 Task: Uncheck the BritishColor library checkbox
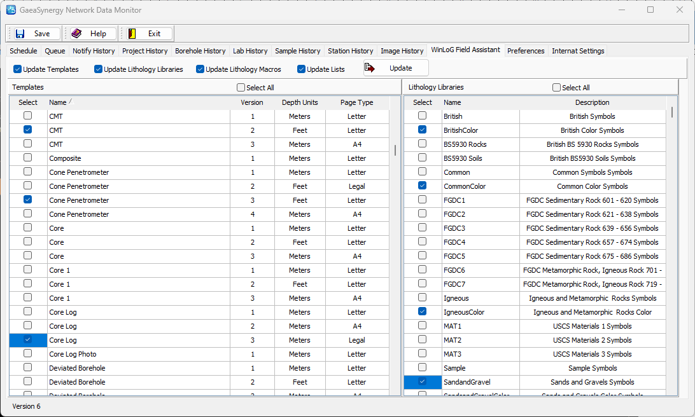click(422, 130)
